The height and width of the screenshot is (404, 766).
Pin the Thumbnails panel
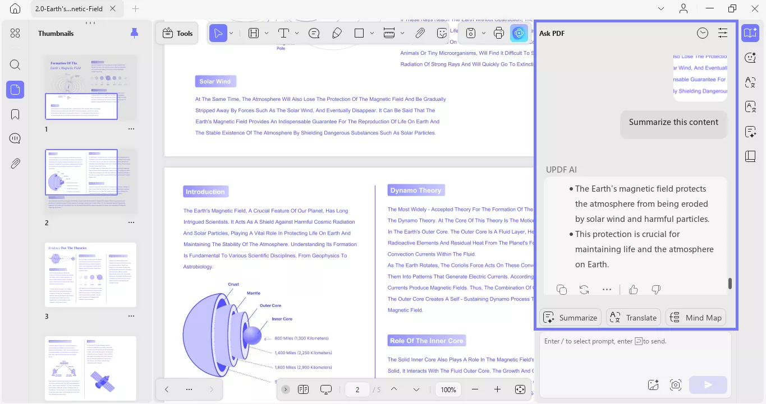(x=134, y=34)
